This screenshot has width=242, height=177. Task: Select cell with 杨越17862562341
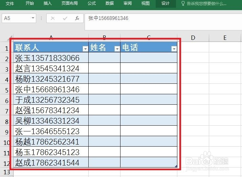click(51, 141)
